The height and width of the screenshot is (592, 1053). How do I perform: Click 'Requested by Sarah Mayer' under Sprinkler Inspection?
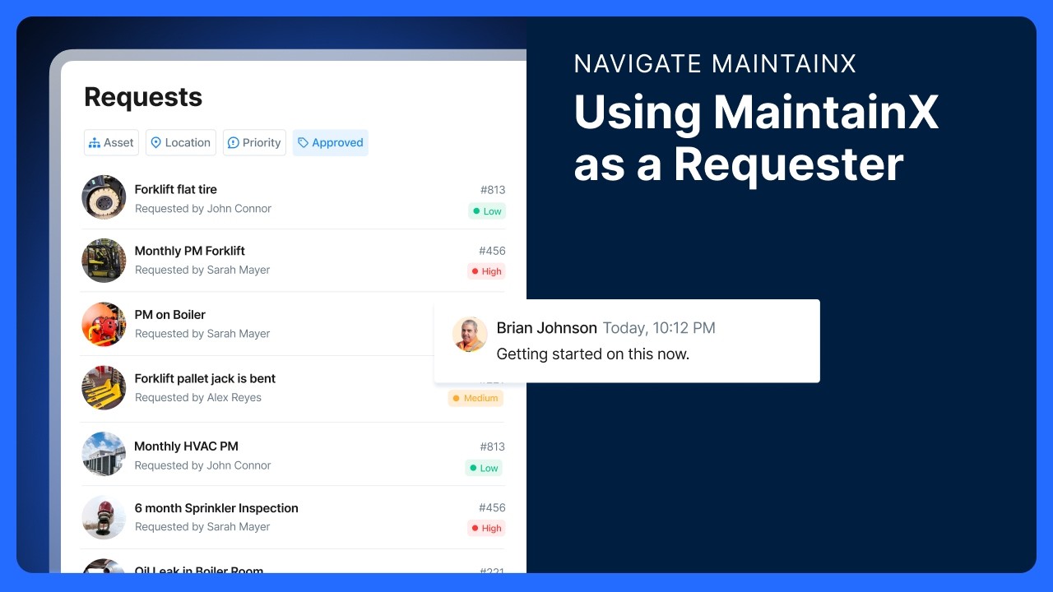click(x=202, y=527)
